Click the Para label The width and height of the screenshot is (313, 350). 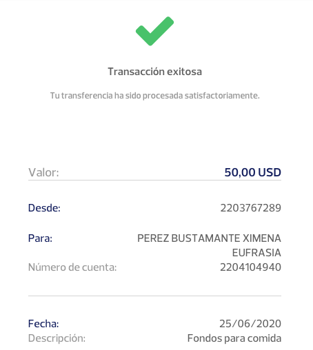(x=40, y=238)
